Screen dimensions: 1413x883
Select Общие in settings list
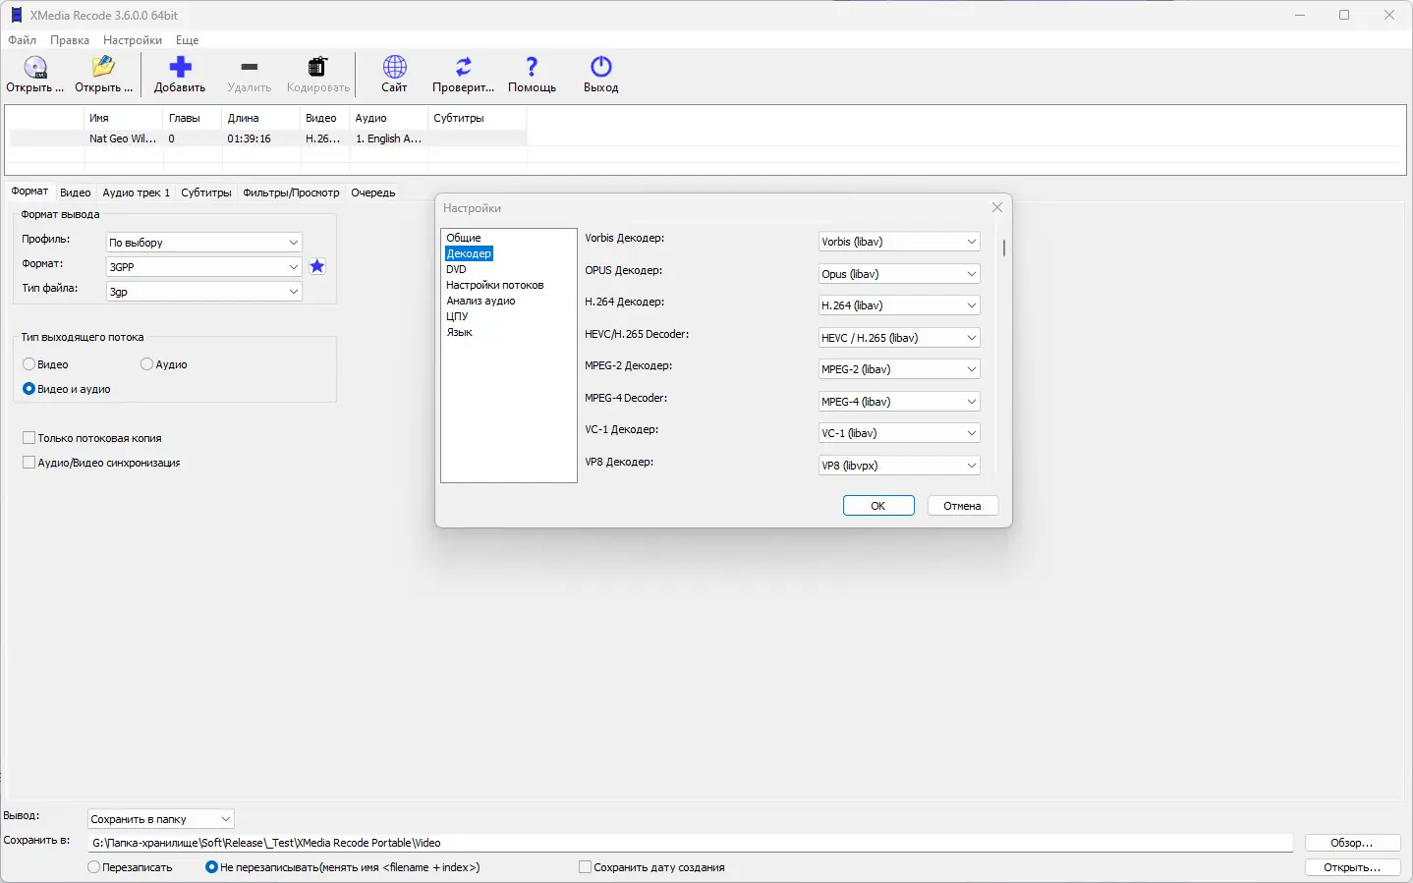coord(464,238)
